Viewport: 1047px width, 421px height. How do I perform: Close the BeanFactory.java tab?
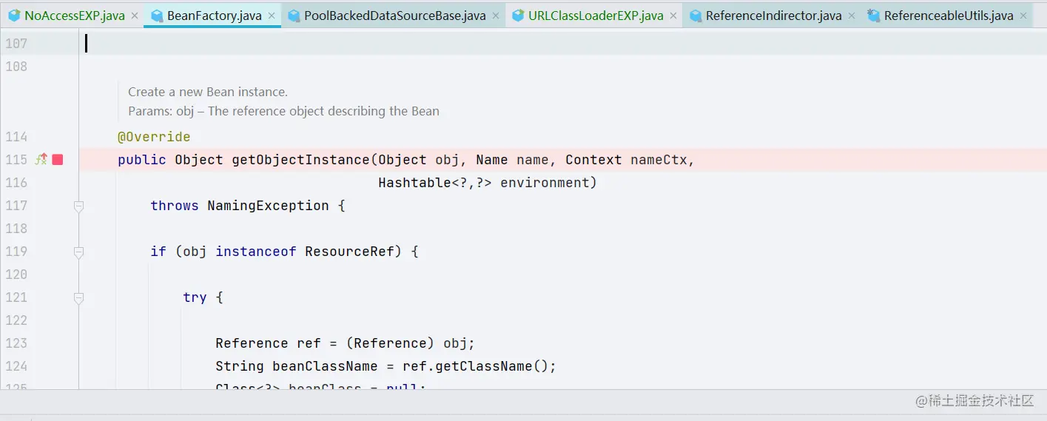pos(271,16)
